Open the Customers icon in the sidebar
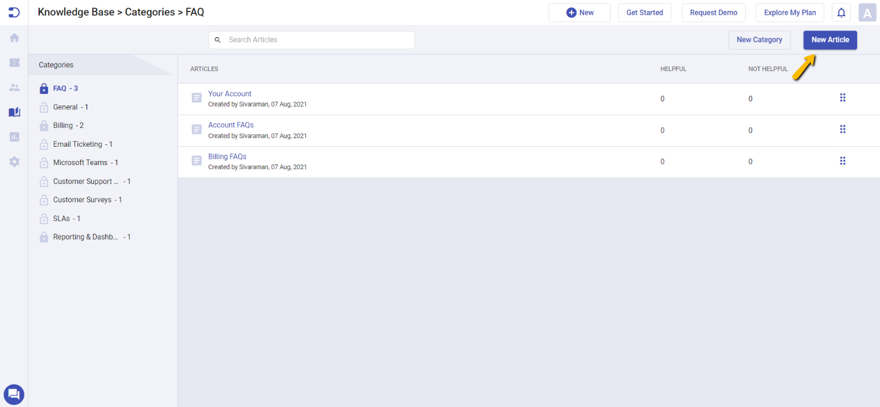Screen dimensions: 880x407 click(x=14, y=87)
